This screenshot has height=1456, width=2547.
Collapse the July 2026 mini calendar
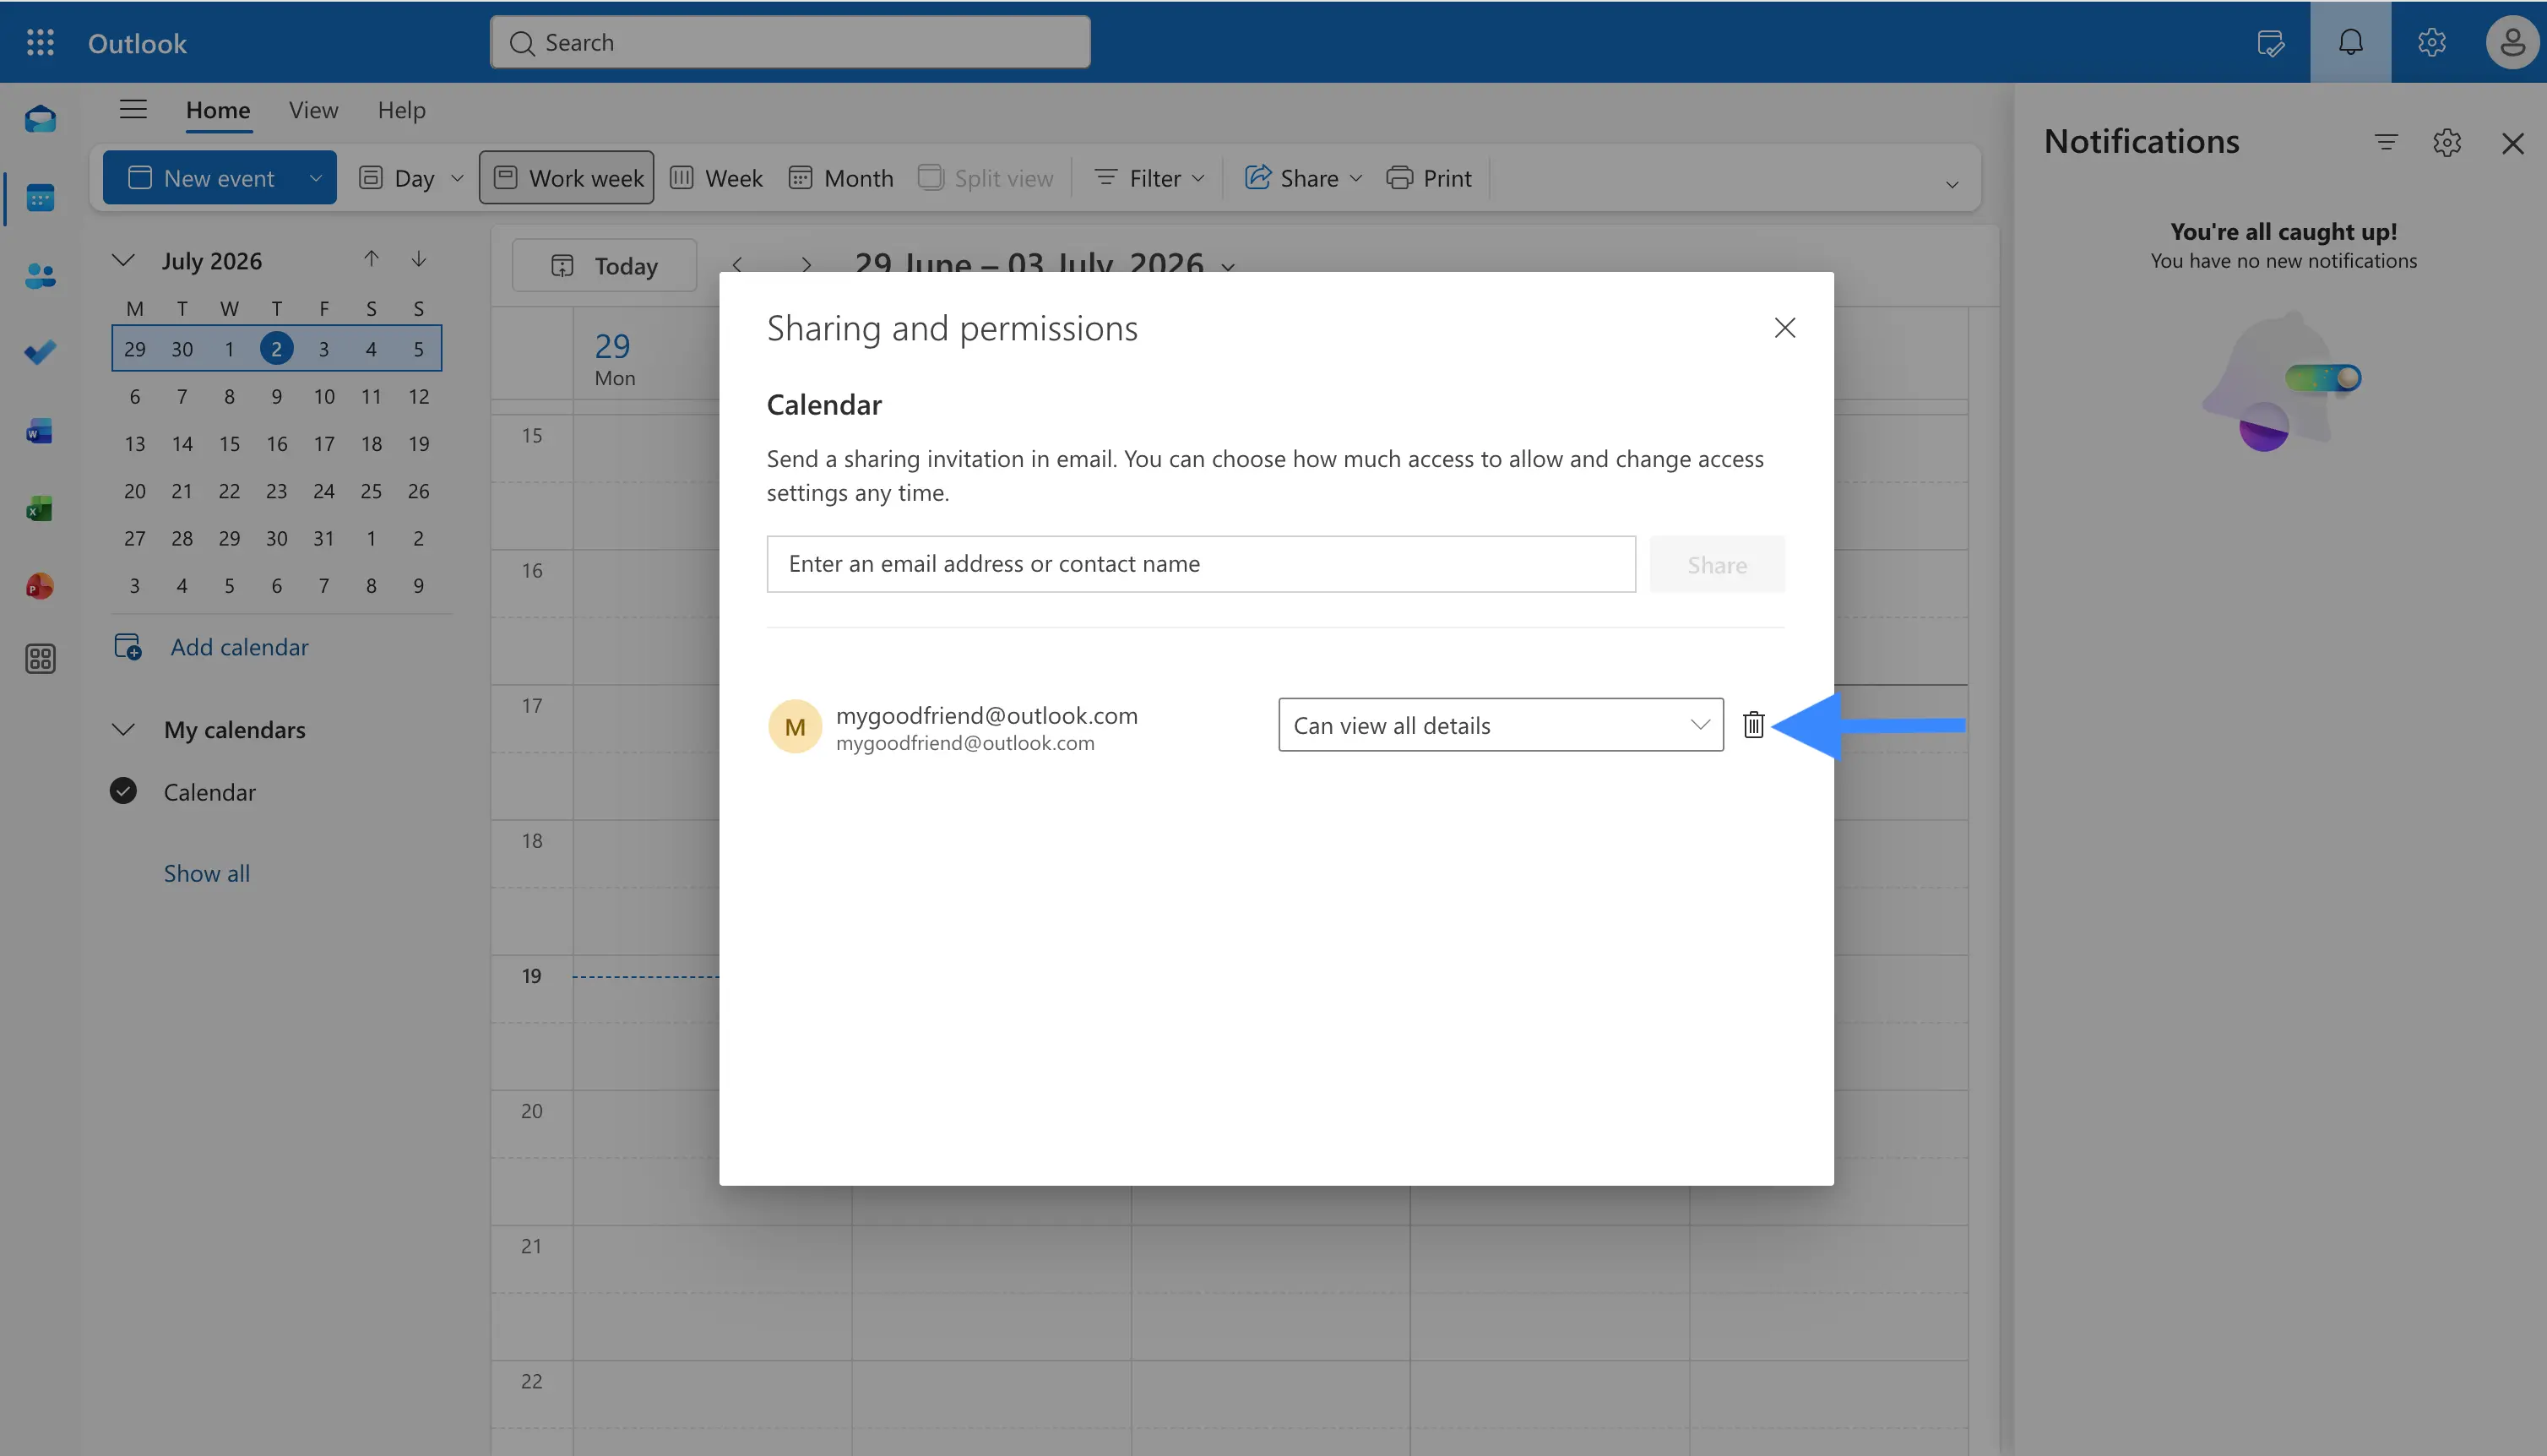click(123, 260)
